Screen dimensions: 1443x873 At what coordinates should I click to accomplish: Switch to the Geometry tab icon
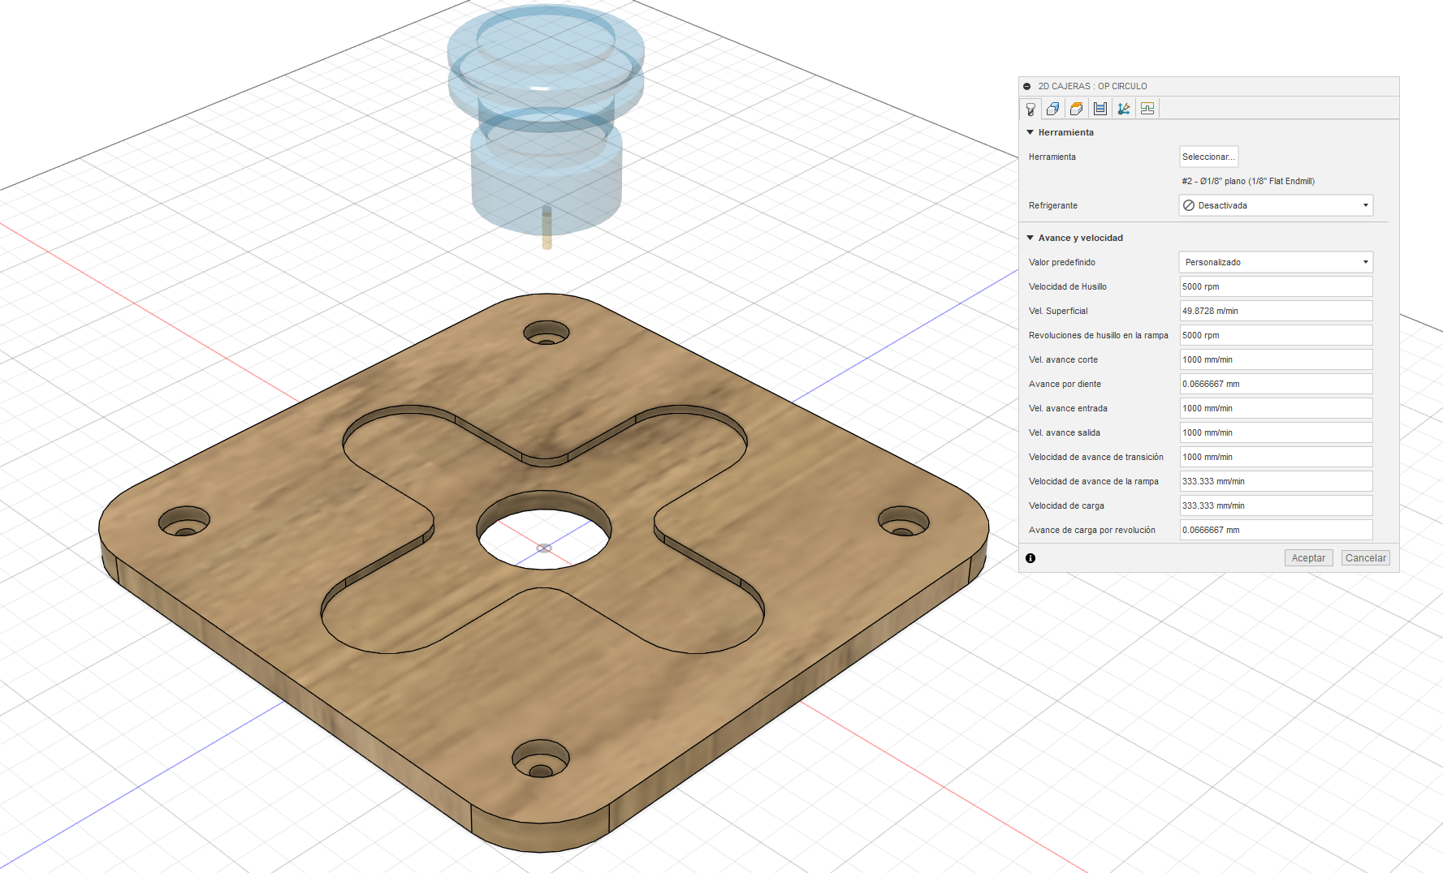click(x=1053, y=109)
